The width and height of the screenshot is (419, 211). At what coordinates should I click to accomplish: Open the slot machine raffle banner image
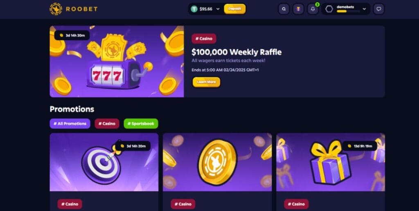click(117, 61)
